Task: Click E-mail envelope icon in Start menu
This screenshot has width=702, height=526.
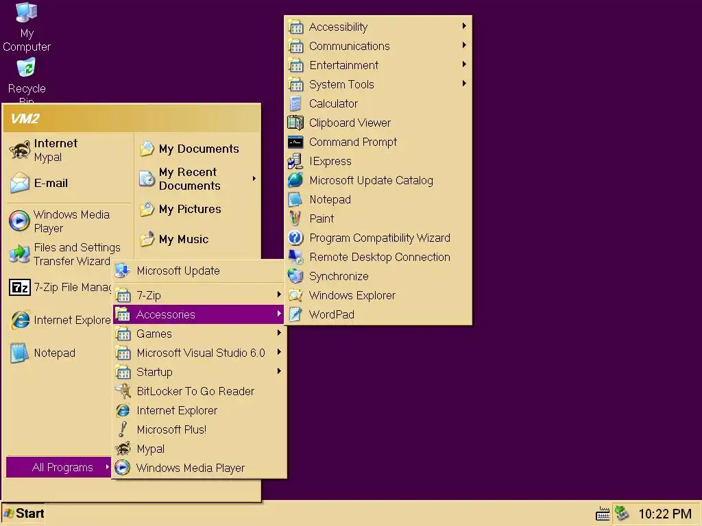Action: pos(20,183)
